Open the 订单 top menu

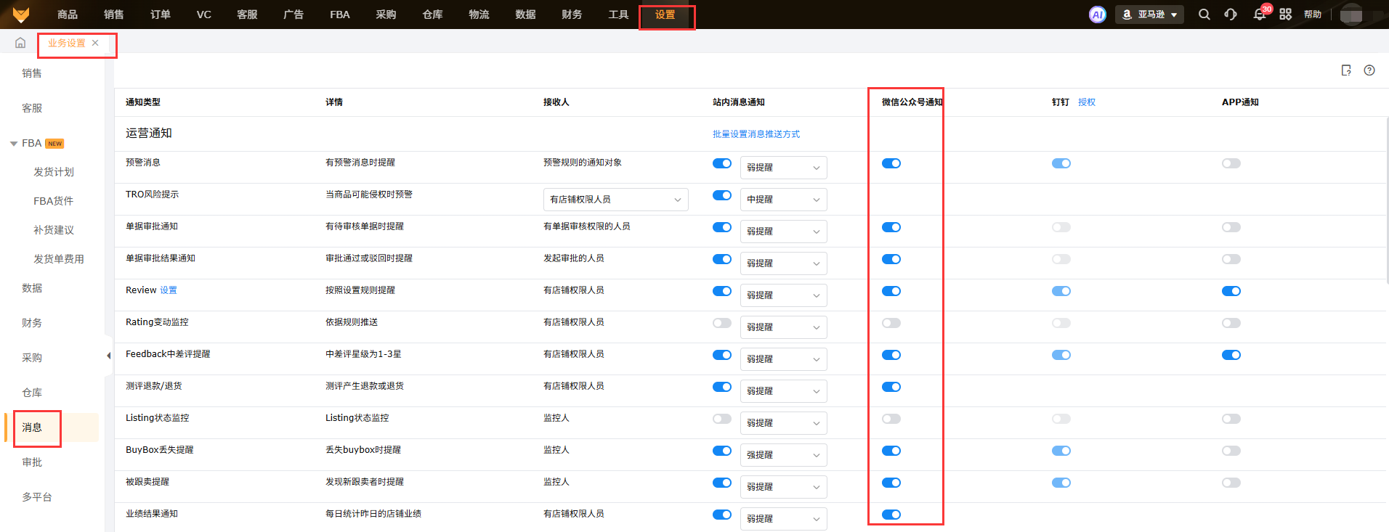click(161, 15)
